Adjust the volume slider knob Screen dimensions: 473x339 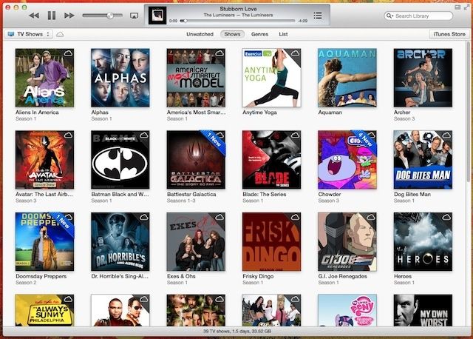[x=110, y=16]
